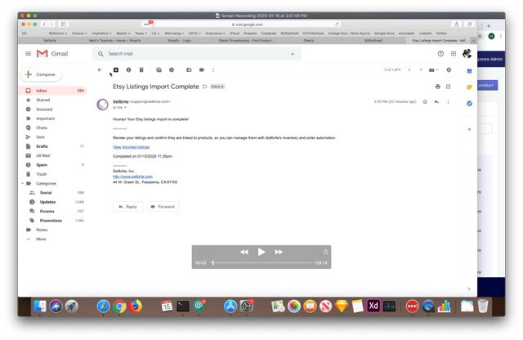Open Tasks side panel icon
The height and width of the screenshot is (340, 523).
click(469, 104)
